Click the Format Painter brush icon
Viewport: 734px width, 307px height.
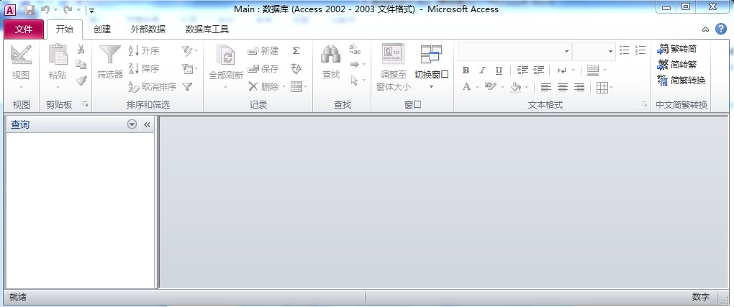81,81
